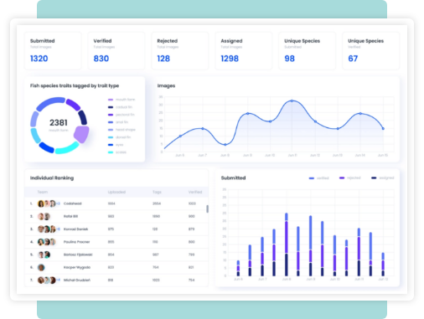This screenshot has width=424, height=319.
Task: Toggle the anal fin legend entry
Action: pos(118,122)
